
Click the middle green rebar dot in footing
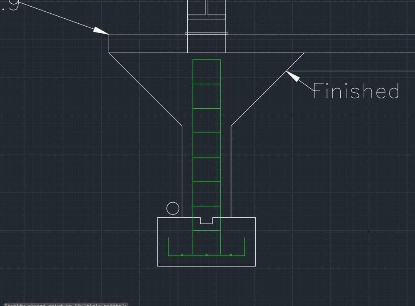(206, 255)
